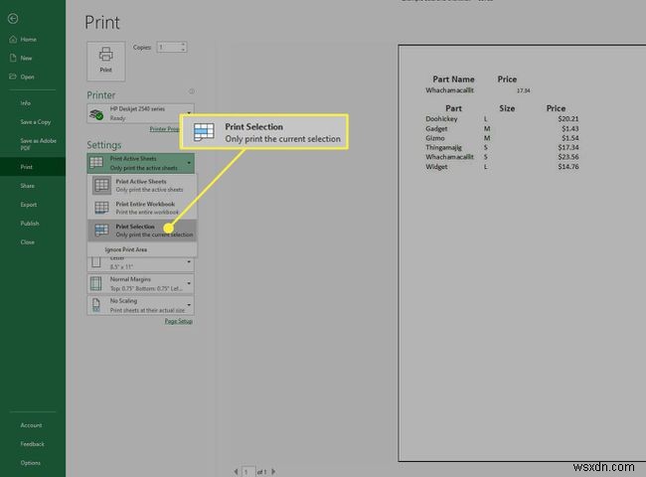This screenshot has height=477, width=646.
Task: Click the Print Entire Workbook icon
Action: [101, 208]
